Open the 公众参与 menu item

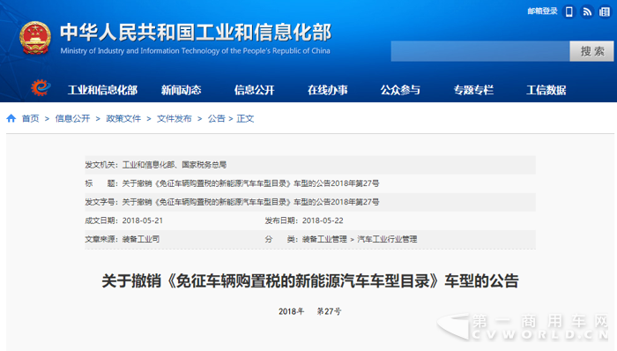point(400,90)
